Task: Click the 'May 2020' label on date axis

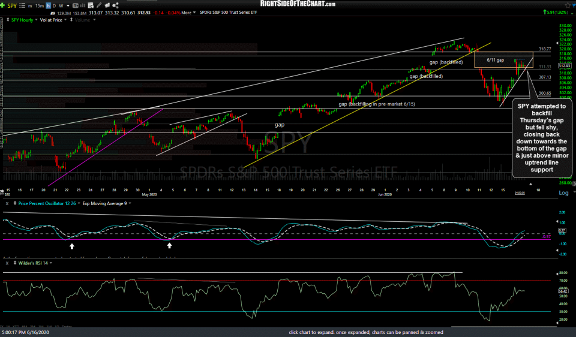Action: point(149,194)
